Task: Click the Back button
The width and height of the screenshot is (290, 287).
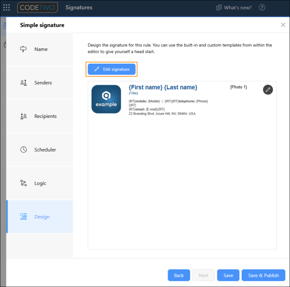Action: (x=179, y=275)
